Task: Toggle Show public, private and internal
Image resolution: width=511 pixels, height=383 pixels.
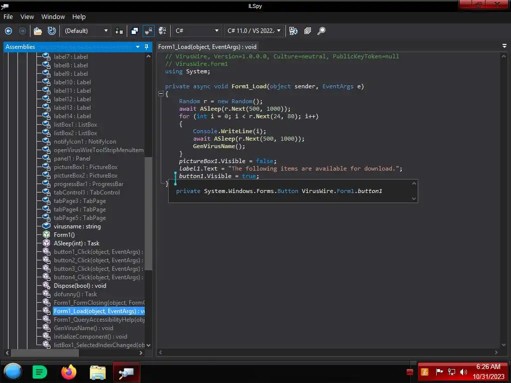Action: (x=149, y=31)
